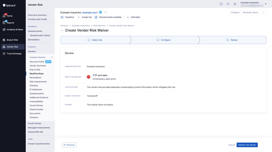272x152 pixels.
Task: Open IP Addresses
Action: pyautogui.click(x=36, y=89)
